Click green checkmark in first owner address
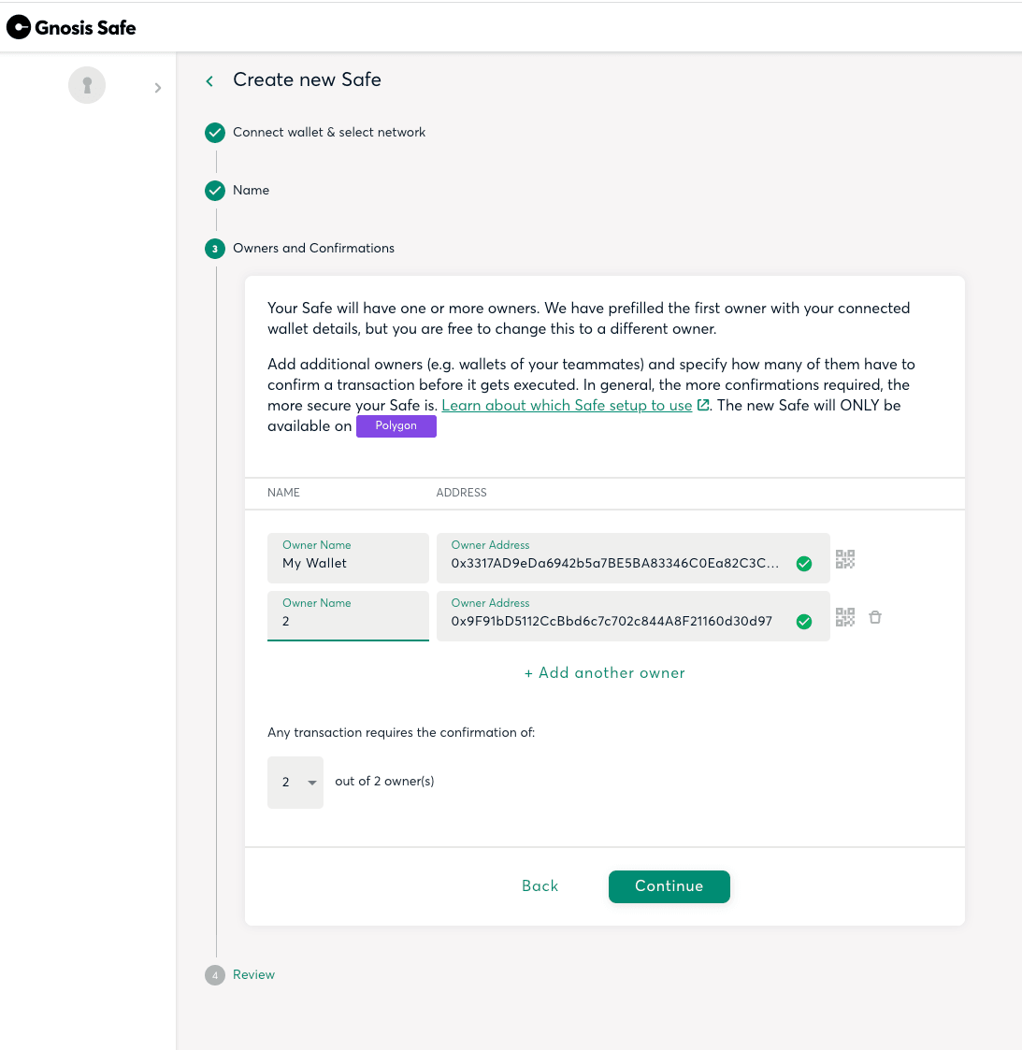This screenshot has width=1022, height=1050. pos(804,564)
